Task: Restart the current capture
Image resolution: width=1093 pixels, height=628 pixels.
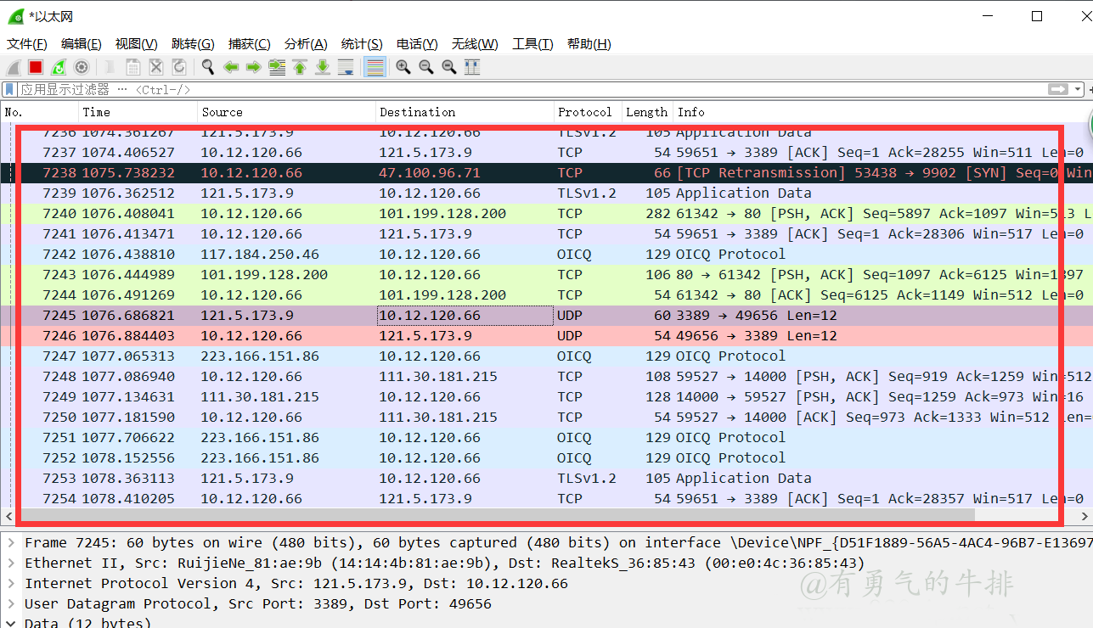Action: [x=59, y=67]
